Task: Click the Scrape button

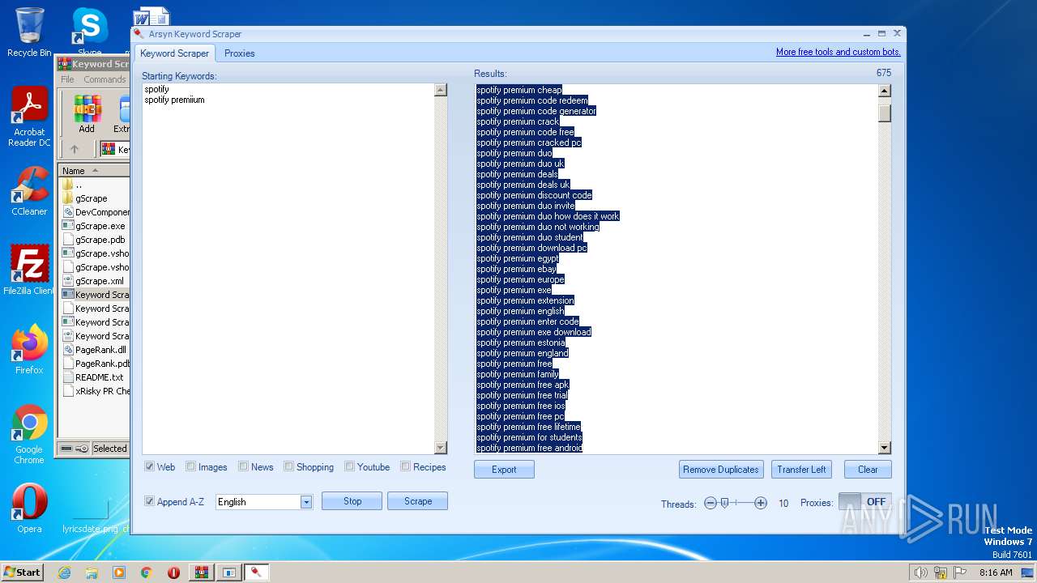Action: 418,501
